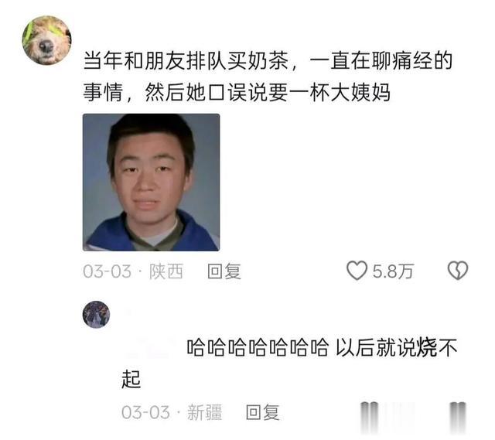View the attached portrait photo in the comment

(152, 182)
